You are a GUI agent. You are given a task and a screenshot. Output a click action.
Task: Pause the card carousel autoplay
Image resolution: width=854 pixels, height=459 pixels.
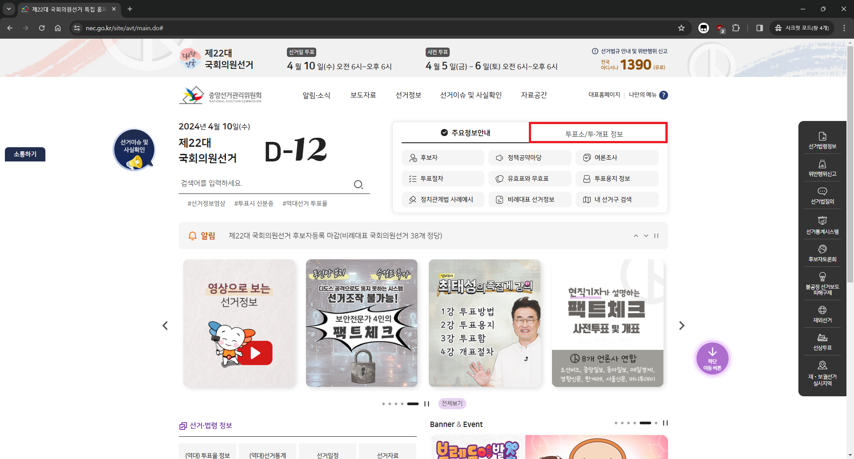427,404
